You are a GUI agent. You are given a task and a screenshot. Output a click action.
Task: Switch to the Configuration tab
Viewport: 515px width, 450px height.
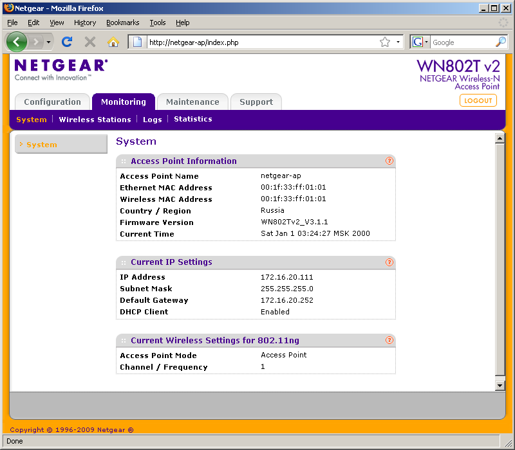52,102
